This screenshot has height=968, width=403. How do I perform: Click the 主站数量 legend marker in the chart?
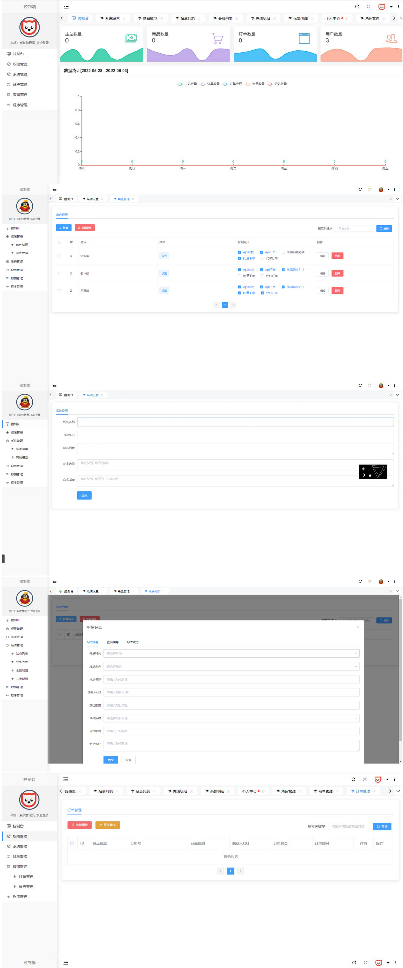click(180, 84)
